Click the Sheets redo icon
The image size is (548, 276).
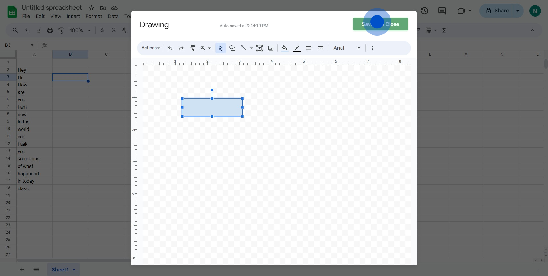pyautogui.click(x=39, y=30)
